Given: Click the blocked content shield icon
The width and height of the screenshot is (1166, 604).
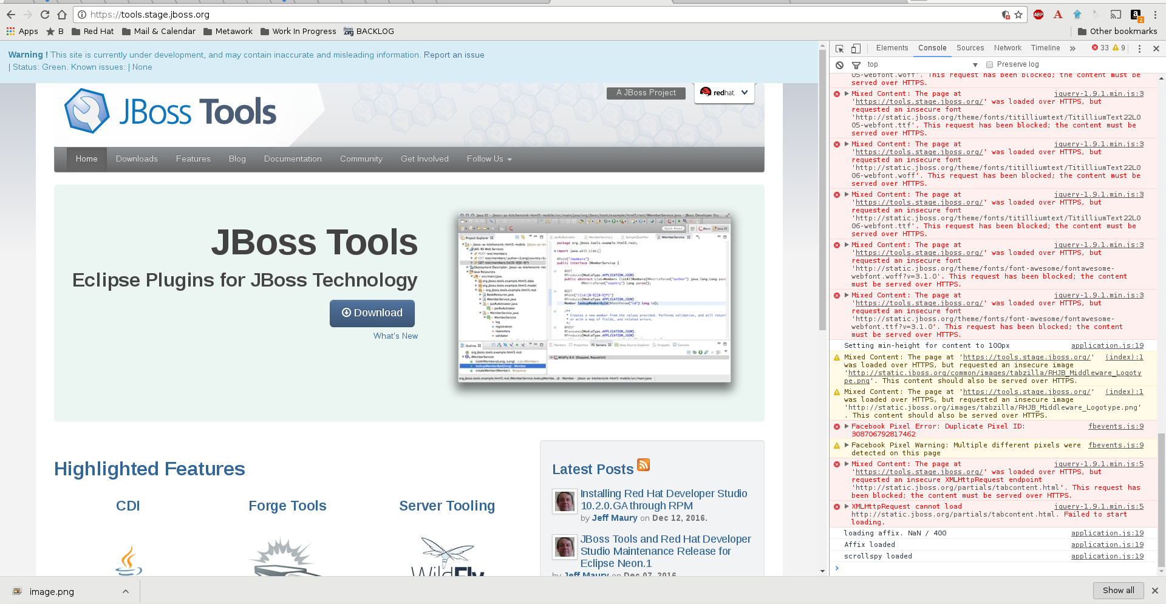Looking at the screenshot, I should tap(1006, 15).
